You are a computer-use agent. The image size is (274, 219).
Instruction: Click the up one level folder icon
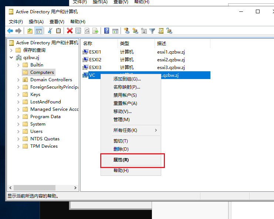pos(30,31)
